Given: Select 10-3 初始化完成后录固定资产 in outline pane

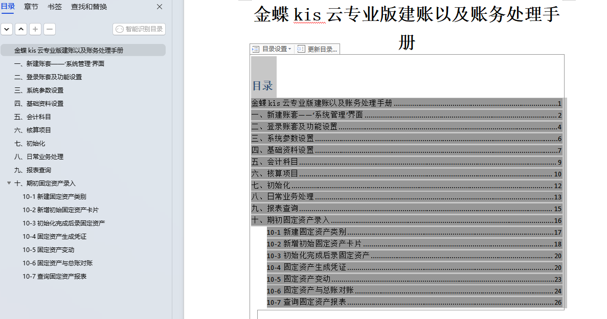Looking at the screenshot, I should [63, 223].
